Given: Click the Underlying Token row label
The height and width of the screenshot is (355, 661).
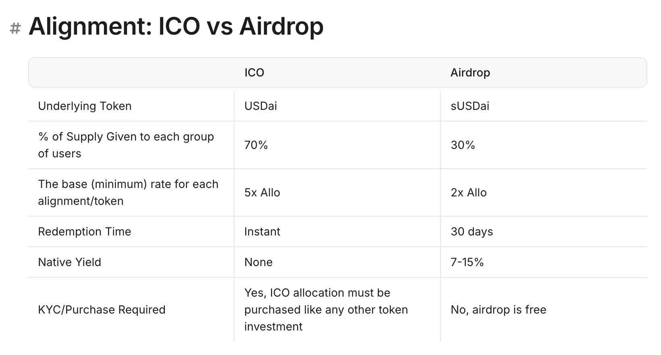Looking at the screenshot, I should coord(85,106).
